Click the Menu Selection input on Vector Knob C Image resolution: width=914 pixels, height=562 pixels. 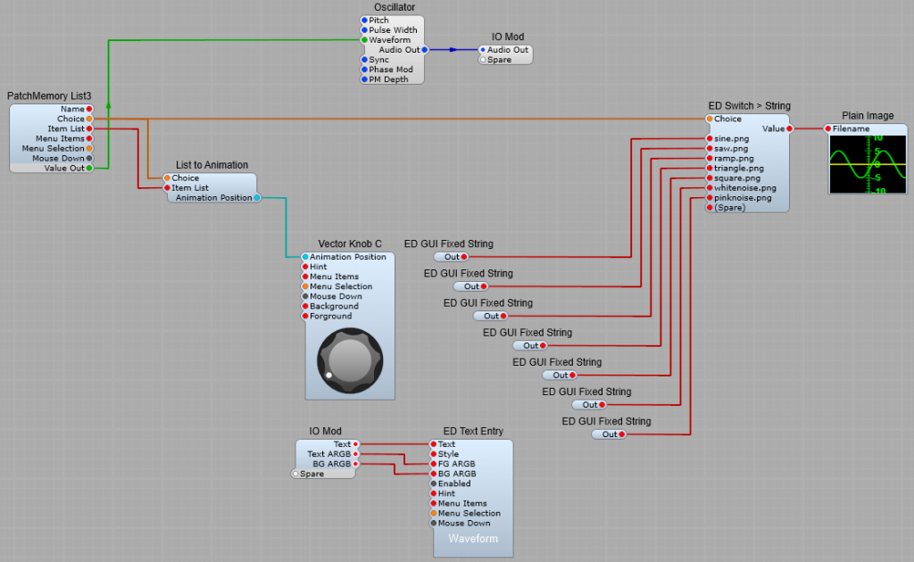tap(306, 285)
